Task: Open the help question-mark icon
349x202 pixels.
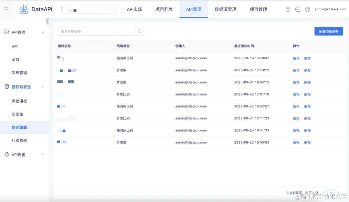Action: pyautogui.click(x=288, y=9)
